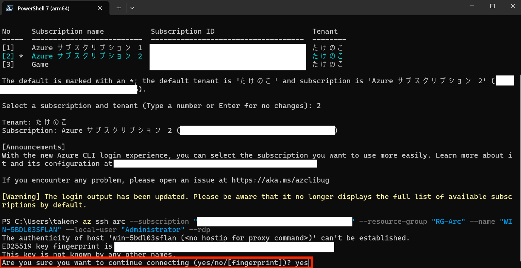Click the 'Tenant: たけのこ' line
The width and height of the screenshot is (521, 268).
34,122
